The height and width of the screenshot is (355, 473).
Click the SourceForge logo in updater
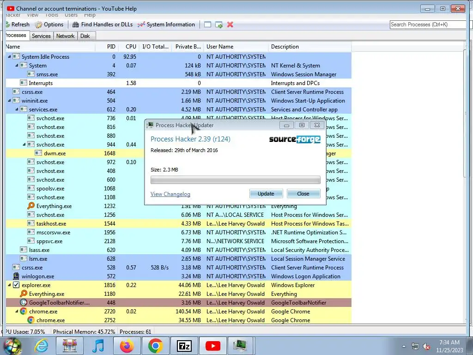pos(295,139)
